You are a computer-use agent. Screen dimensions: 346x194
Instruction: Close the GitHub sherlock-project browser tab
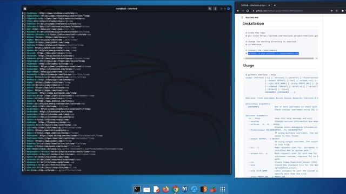coord(269,5)
